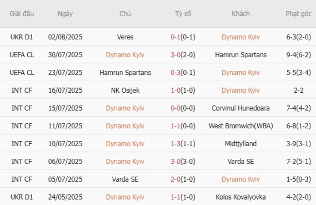Screen dimensions: 316x205
Task: Click West Bromwich(WBA) away team
Action: coord(241,126)
